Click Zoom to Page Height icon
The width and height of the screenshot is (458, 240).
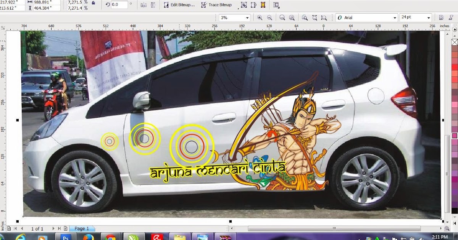[x=324, y=18]
